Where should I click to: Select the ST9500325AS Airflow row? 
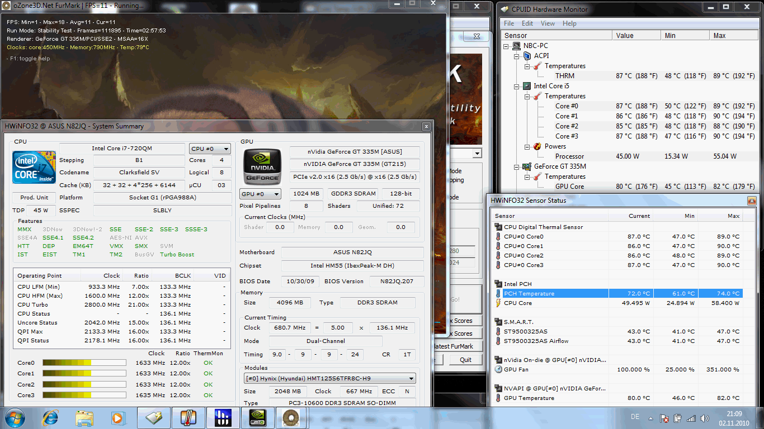pyautogui.click(x=619, y=341)
